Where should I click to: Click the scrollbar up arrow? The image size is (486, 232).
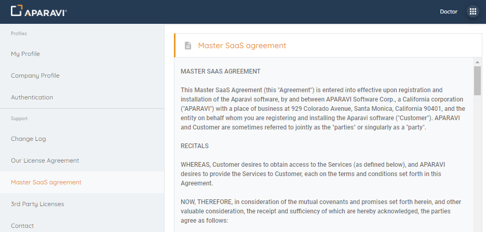pos(477,62)
